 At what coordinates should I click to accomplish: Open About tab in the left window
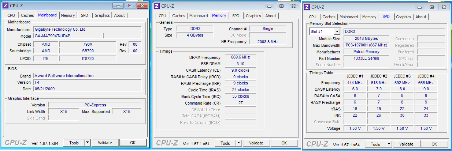pos(119,15)
